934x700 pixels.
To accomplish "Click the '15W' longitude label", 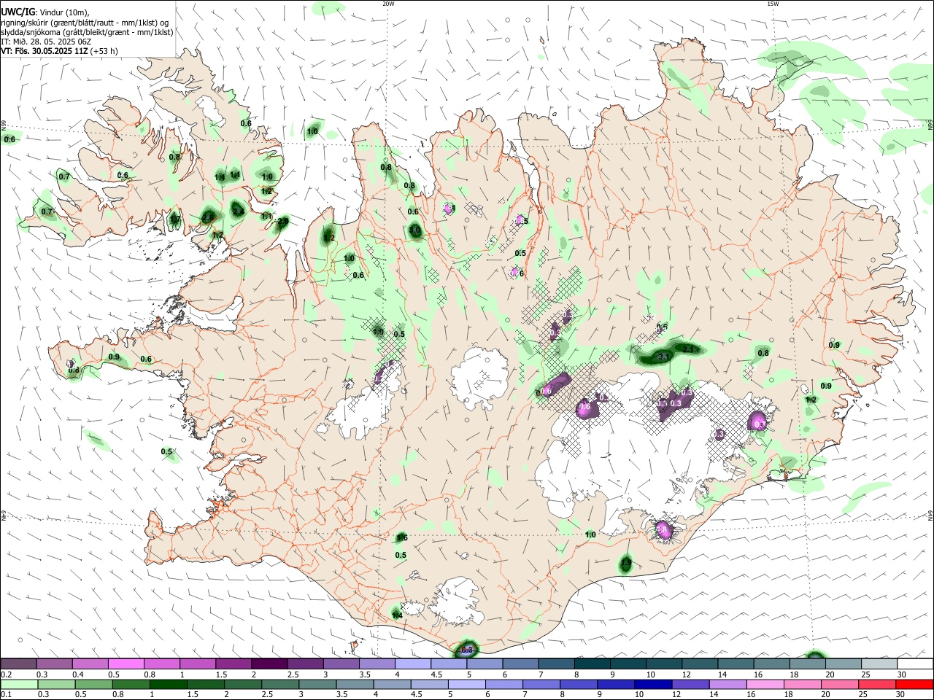I will coord(772,4).
